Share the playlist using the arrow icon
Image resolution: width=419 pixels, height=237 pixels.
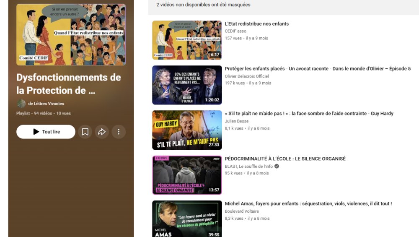(102, 132)
